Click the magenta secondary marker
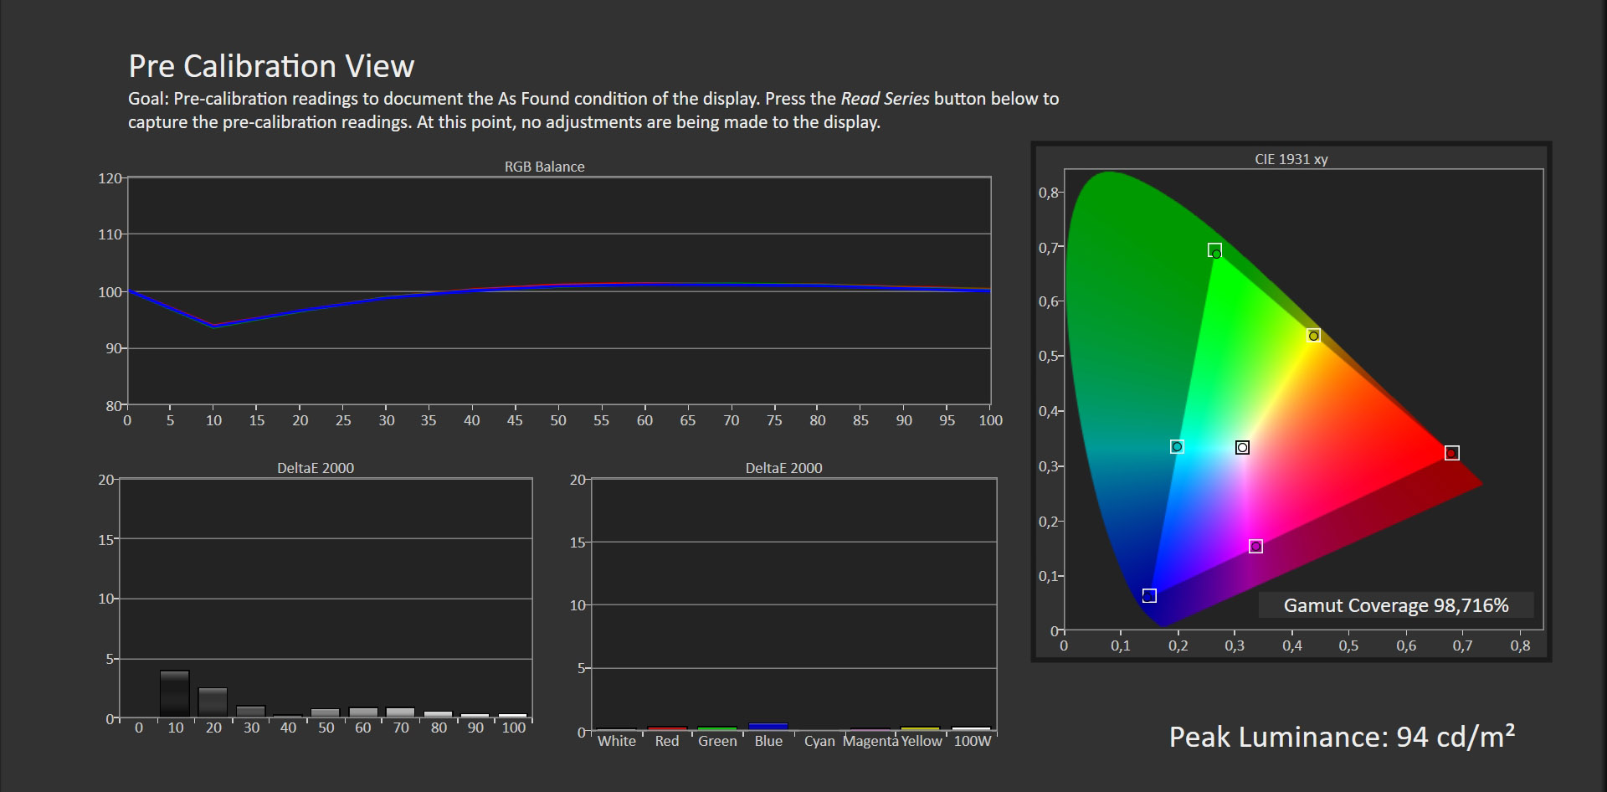 point(1255,547)
